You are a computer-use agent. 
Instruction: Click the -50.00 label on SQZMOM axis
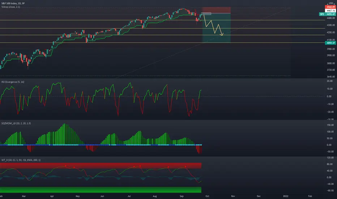(330, 152)
